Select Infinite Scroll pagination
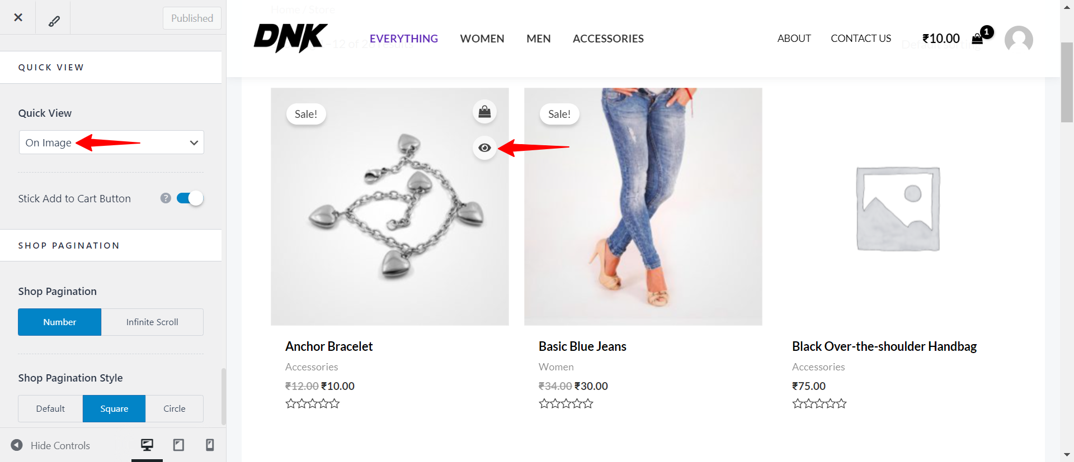The width and height of the screenshot is (1074, 462). pyautogui.click(x=152, y=322)
